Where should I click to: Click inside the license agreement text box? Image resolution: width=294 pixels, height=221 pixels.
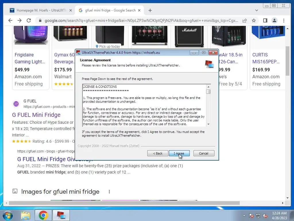(x=144, y=105)
